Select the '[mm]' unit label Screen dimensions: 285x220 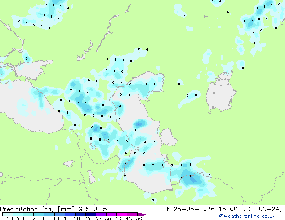pyautogui.click(x=66, y=209)
